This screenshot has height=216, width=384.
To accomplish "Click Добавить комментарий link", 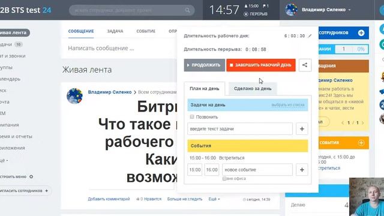I will coord(109,199).
